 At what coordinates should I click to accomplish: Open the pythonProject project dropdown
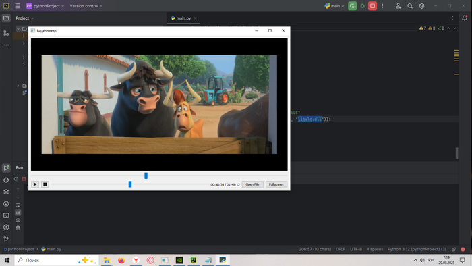[x=45, y=6]
